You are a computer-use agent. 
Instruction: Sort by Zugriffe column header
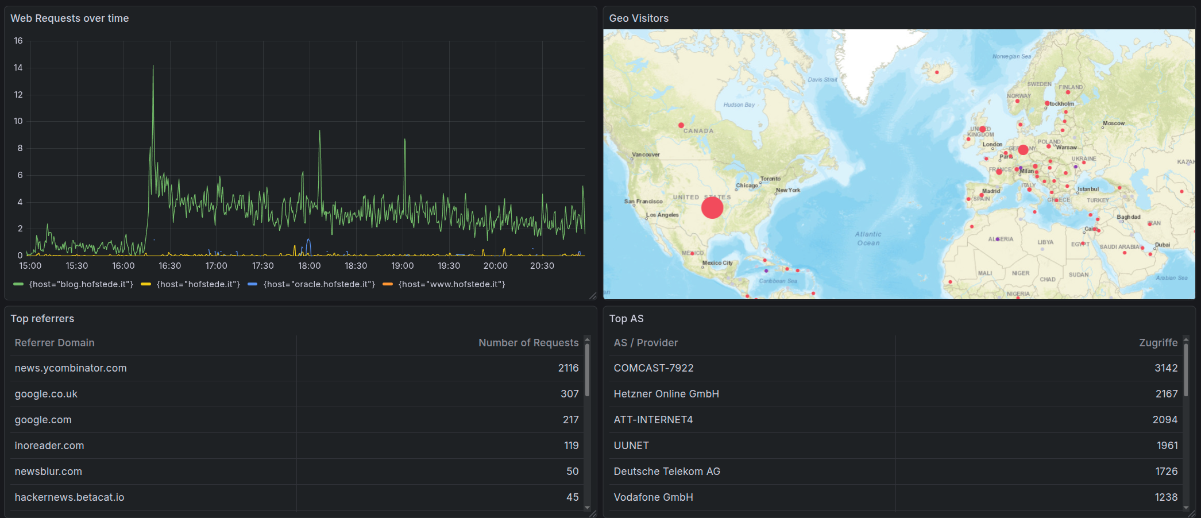coord(1158,343)
